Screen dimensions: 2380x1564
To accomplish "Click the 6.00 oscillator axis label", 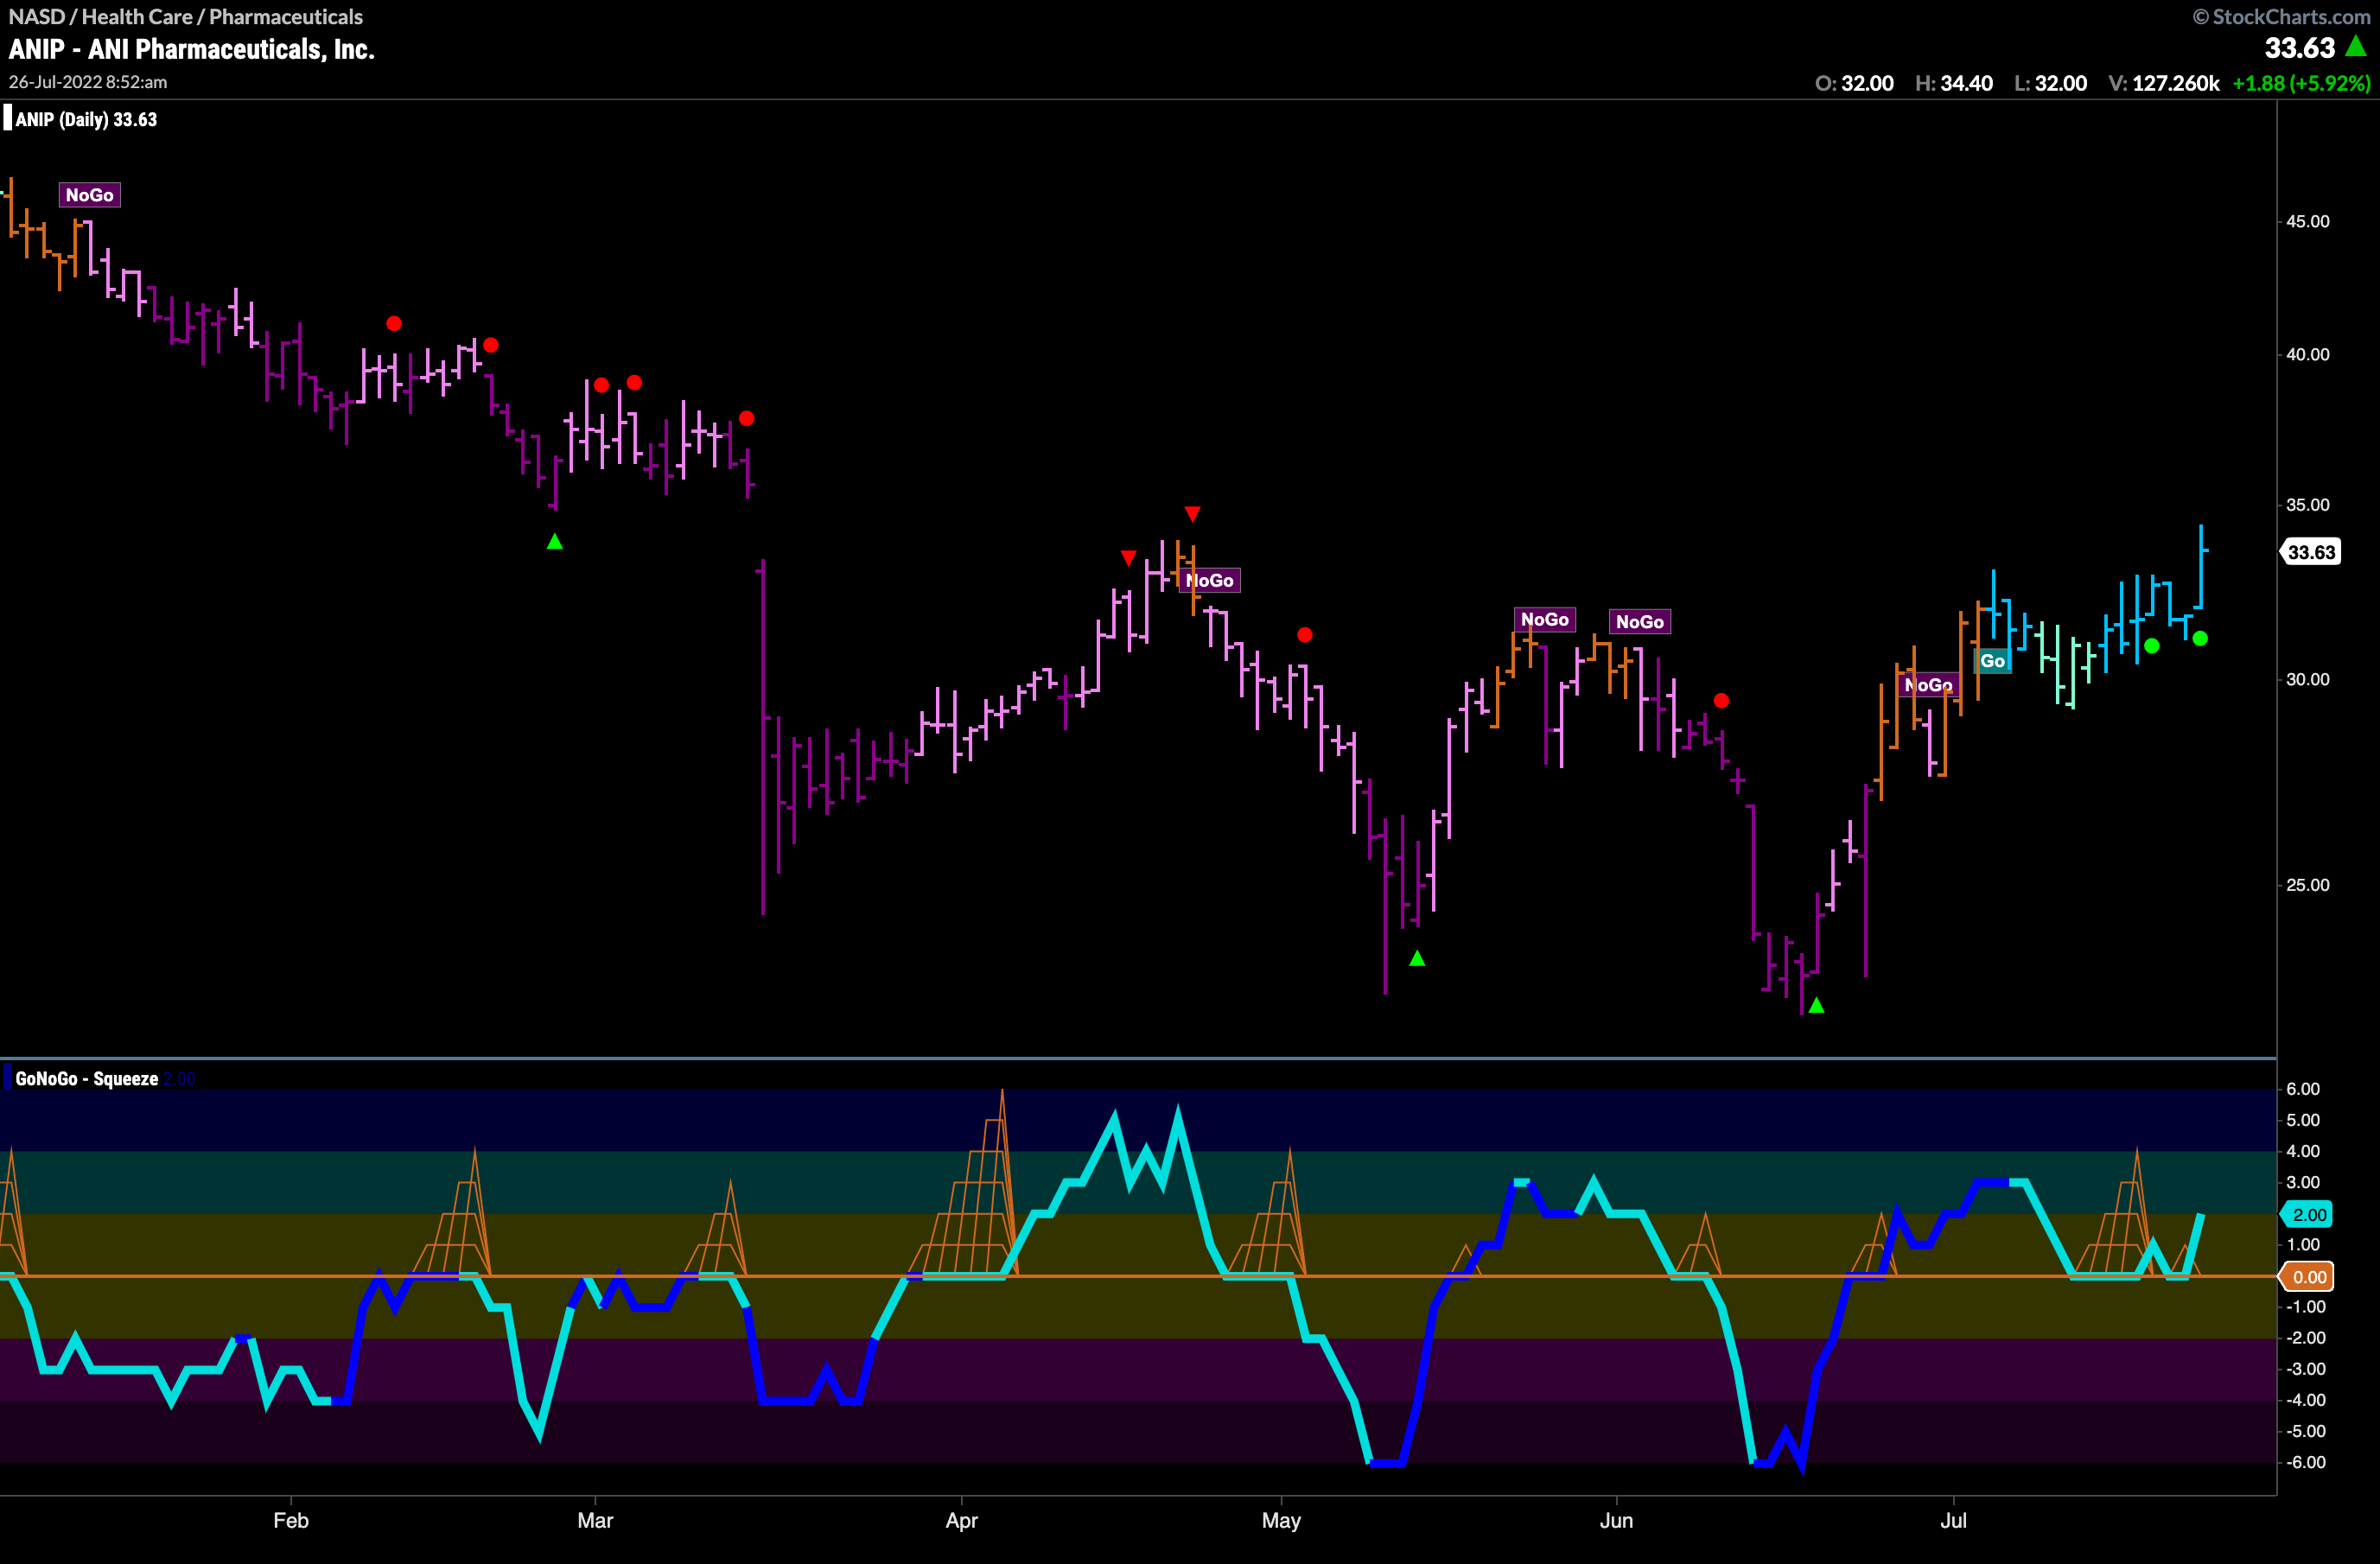I will [x=2303, y=1089].
